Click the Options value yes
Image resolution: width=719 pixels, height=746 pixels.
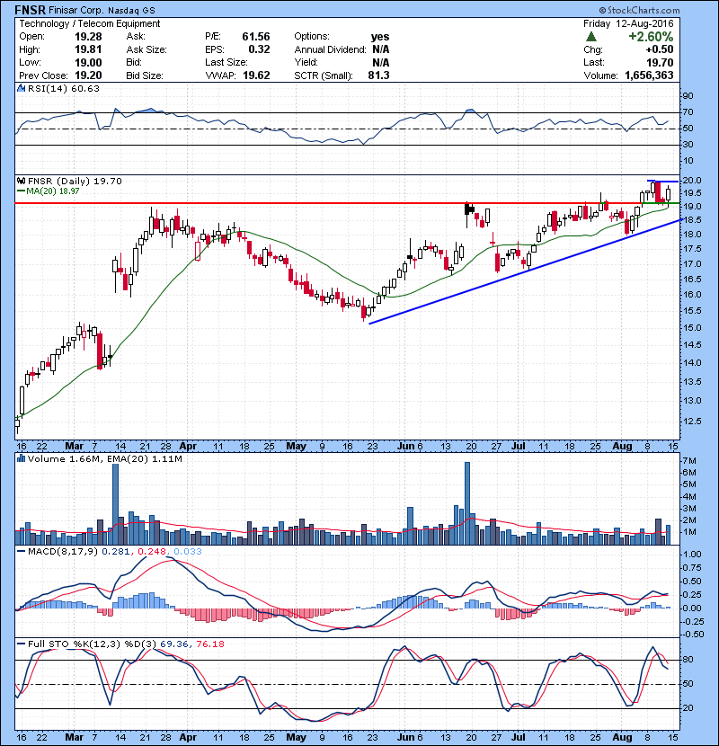pyautogui.click(x=380, y=37)
